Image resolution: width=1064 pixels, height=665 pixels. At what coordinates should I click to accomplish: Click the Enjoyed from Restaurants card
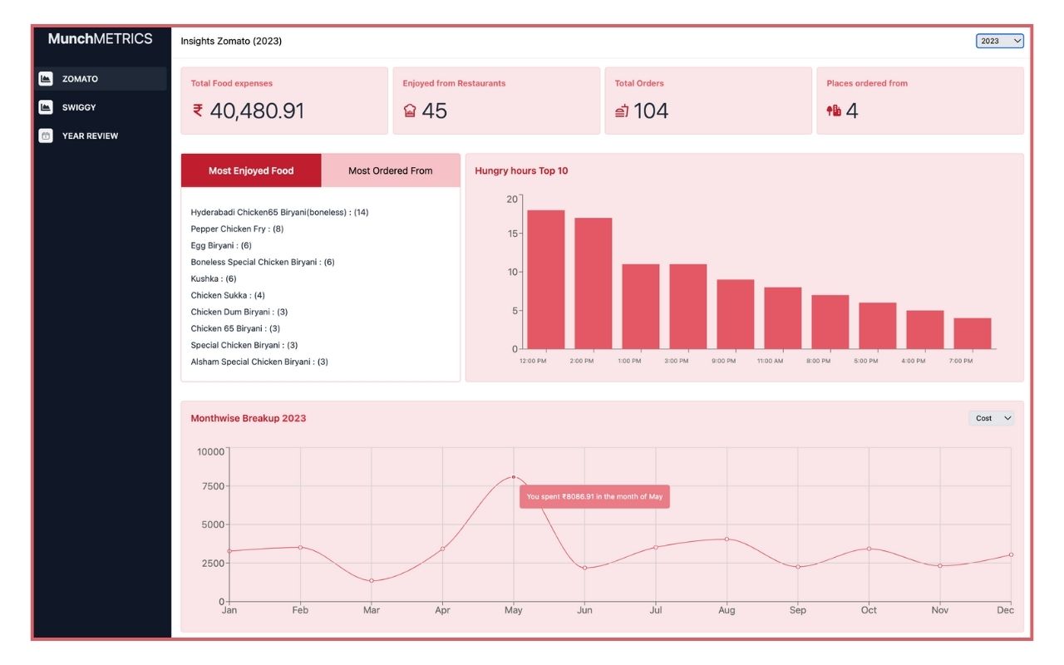coord(496,101)
